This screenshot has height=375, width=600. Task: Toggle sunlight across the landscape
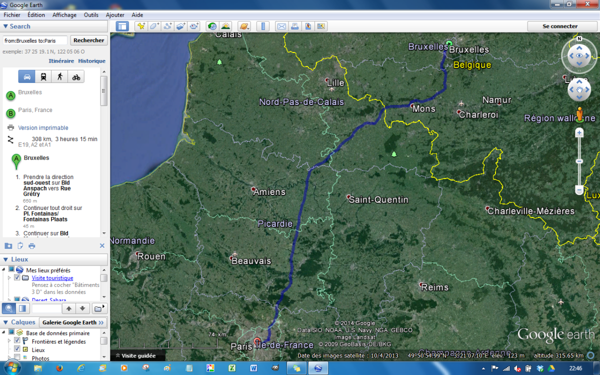pos(225,26)
